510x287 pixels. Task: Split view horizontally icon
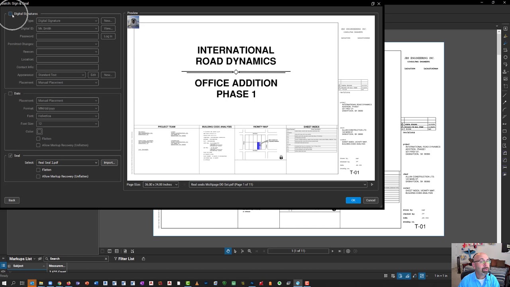pos(117,251)
